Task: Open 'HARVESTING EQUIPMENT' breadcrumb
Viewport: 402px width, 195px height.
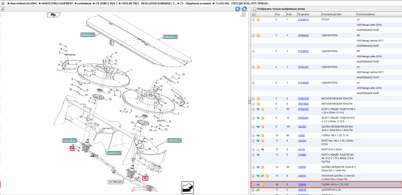Action: [x=57, y=4]
